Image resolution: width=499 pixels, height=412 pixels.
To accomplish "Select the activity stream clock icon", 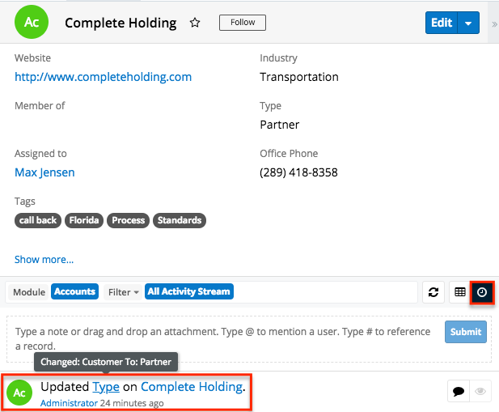I will [x=482, y=292].
